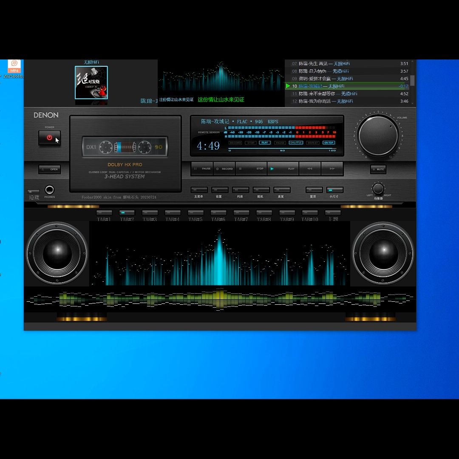The width and height of the screenshot is (459, 459).
Task: Click the 均衡器 balance knob
Action: 378,189
